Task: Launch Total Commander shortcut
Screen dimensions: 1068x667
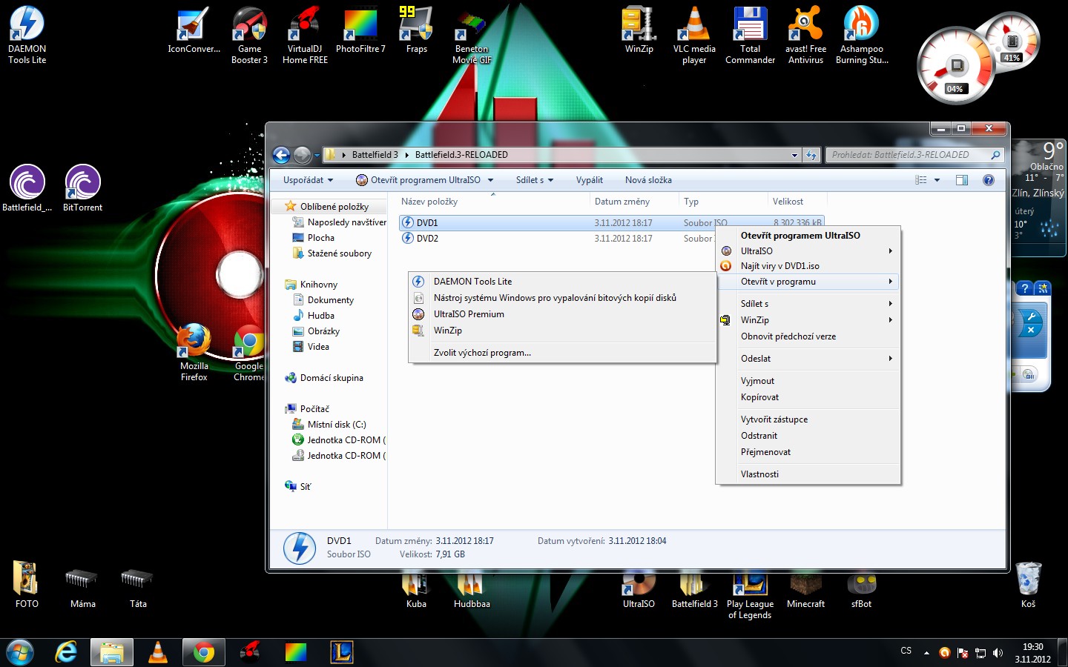Action: click(750, 35)
